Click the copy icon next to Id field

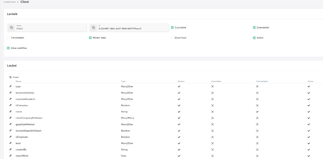[x=93, y=27]
